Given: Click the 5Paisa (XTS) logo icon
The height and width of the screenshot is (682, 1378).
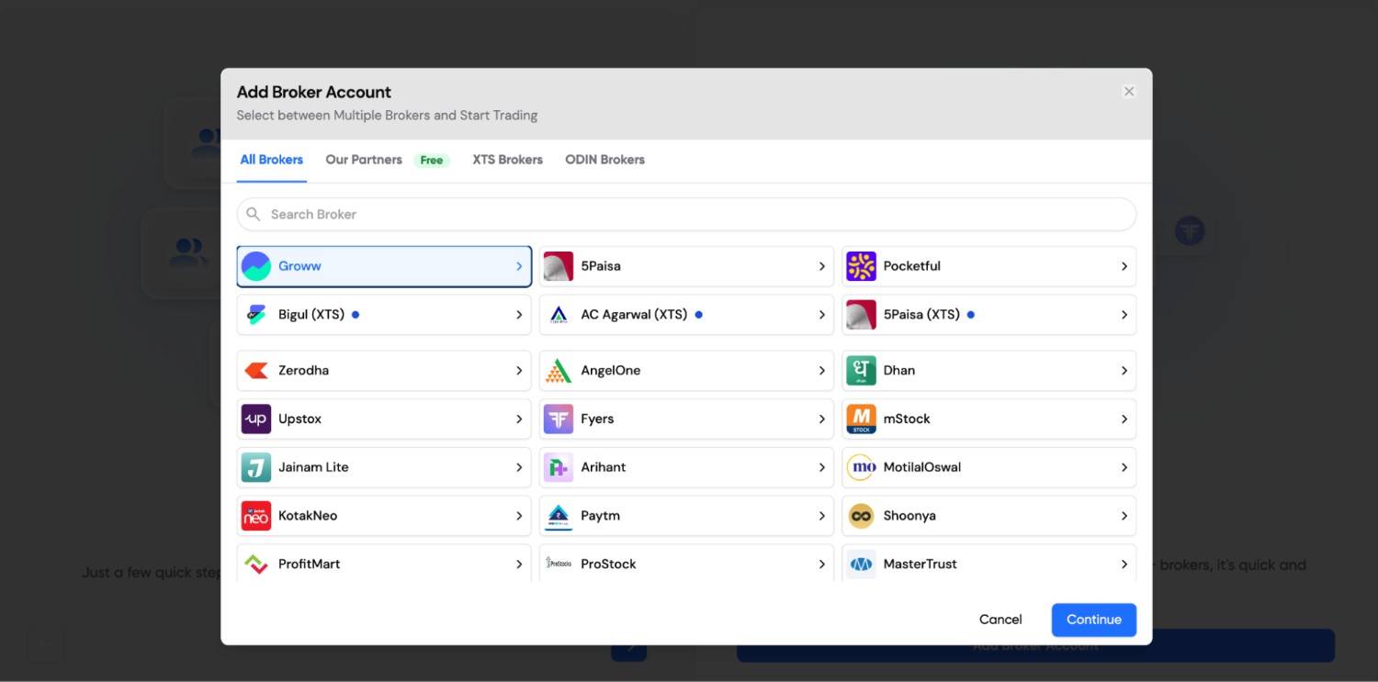Looking at the screenshot, I should (861, 315).
